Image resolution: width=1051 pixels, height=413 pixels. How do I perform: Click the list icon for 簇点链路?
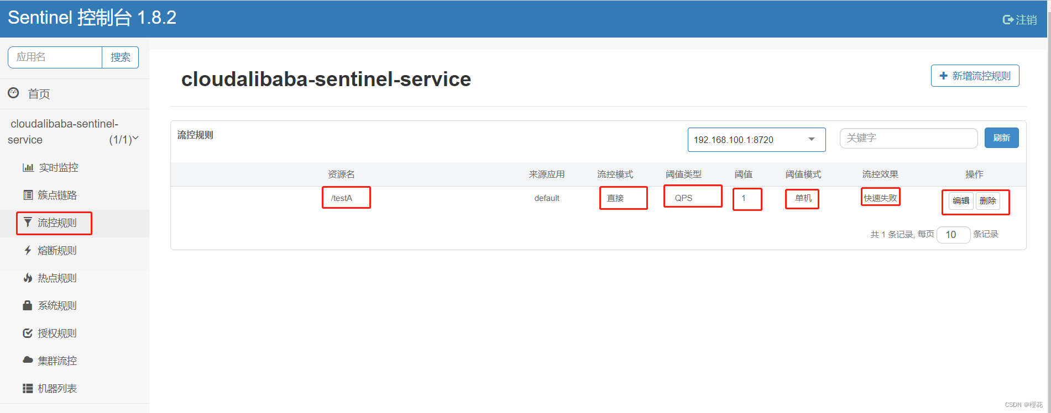tap(28, 195)
